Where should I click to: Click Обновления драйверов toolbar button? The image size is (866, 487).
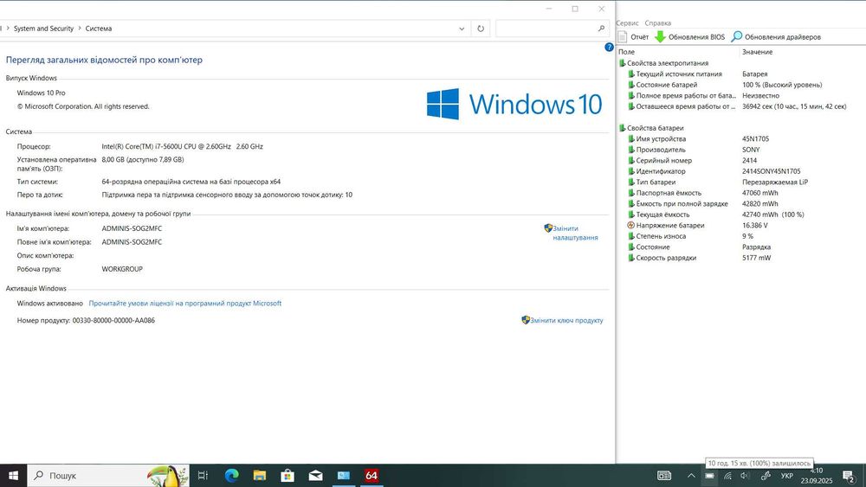776,37
